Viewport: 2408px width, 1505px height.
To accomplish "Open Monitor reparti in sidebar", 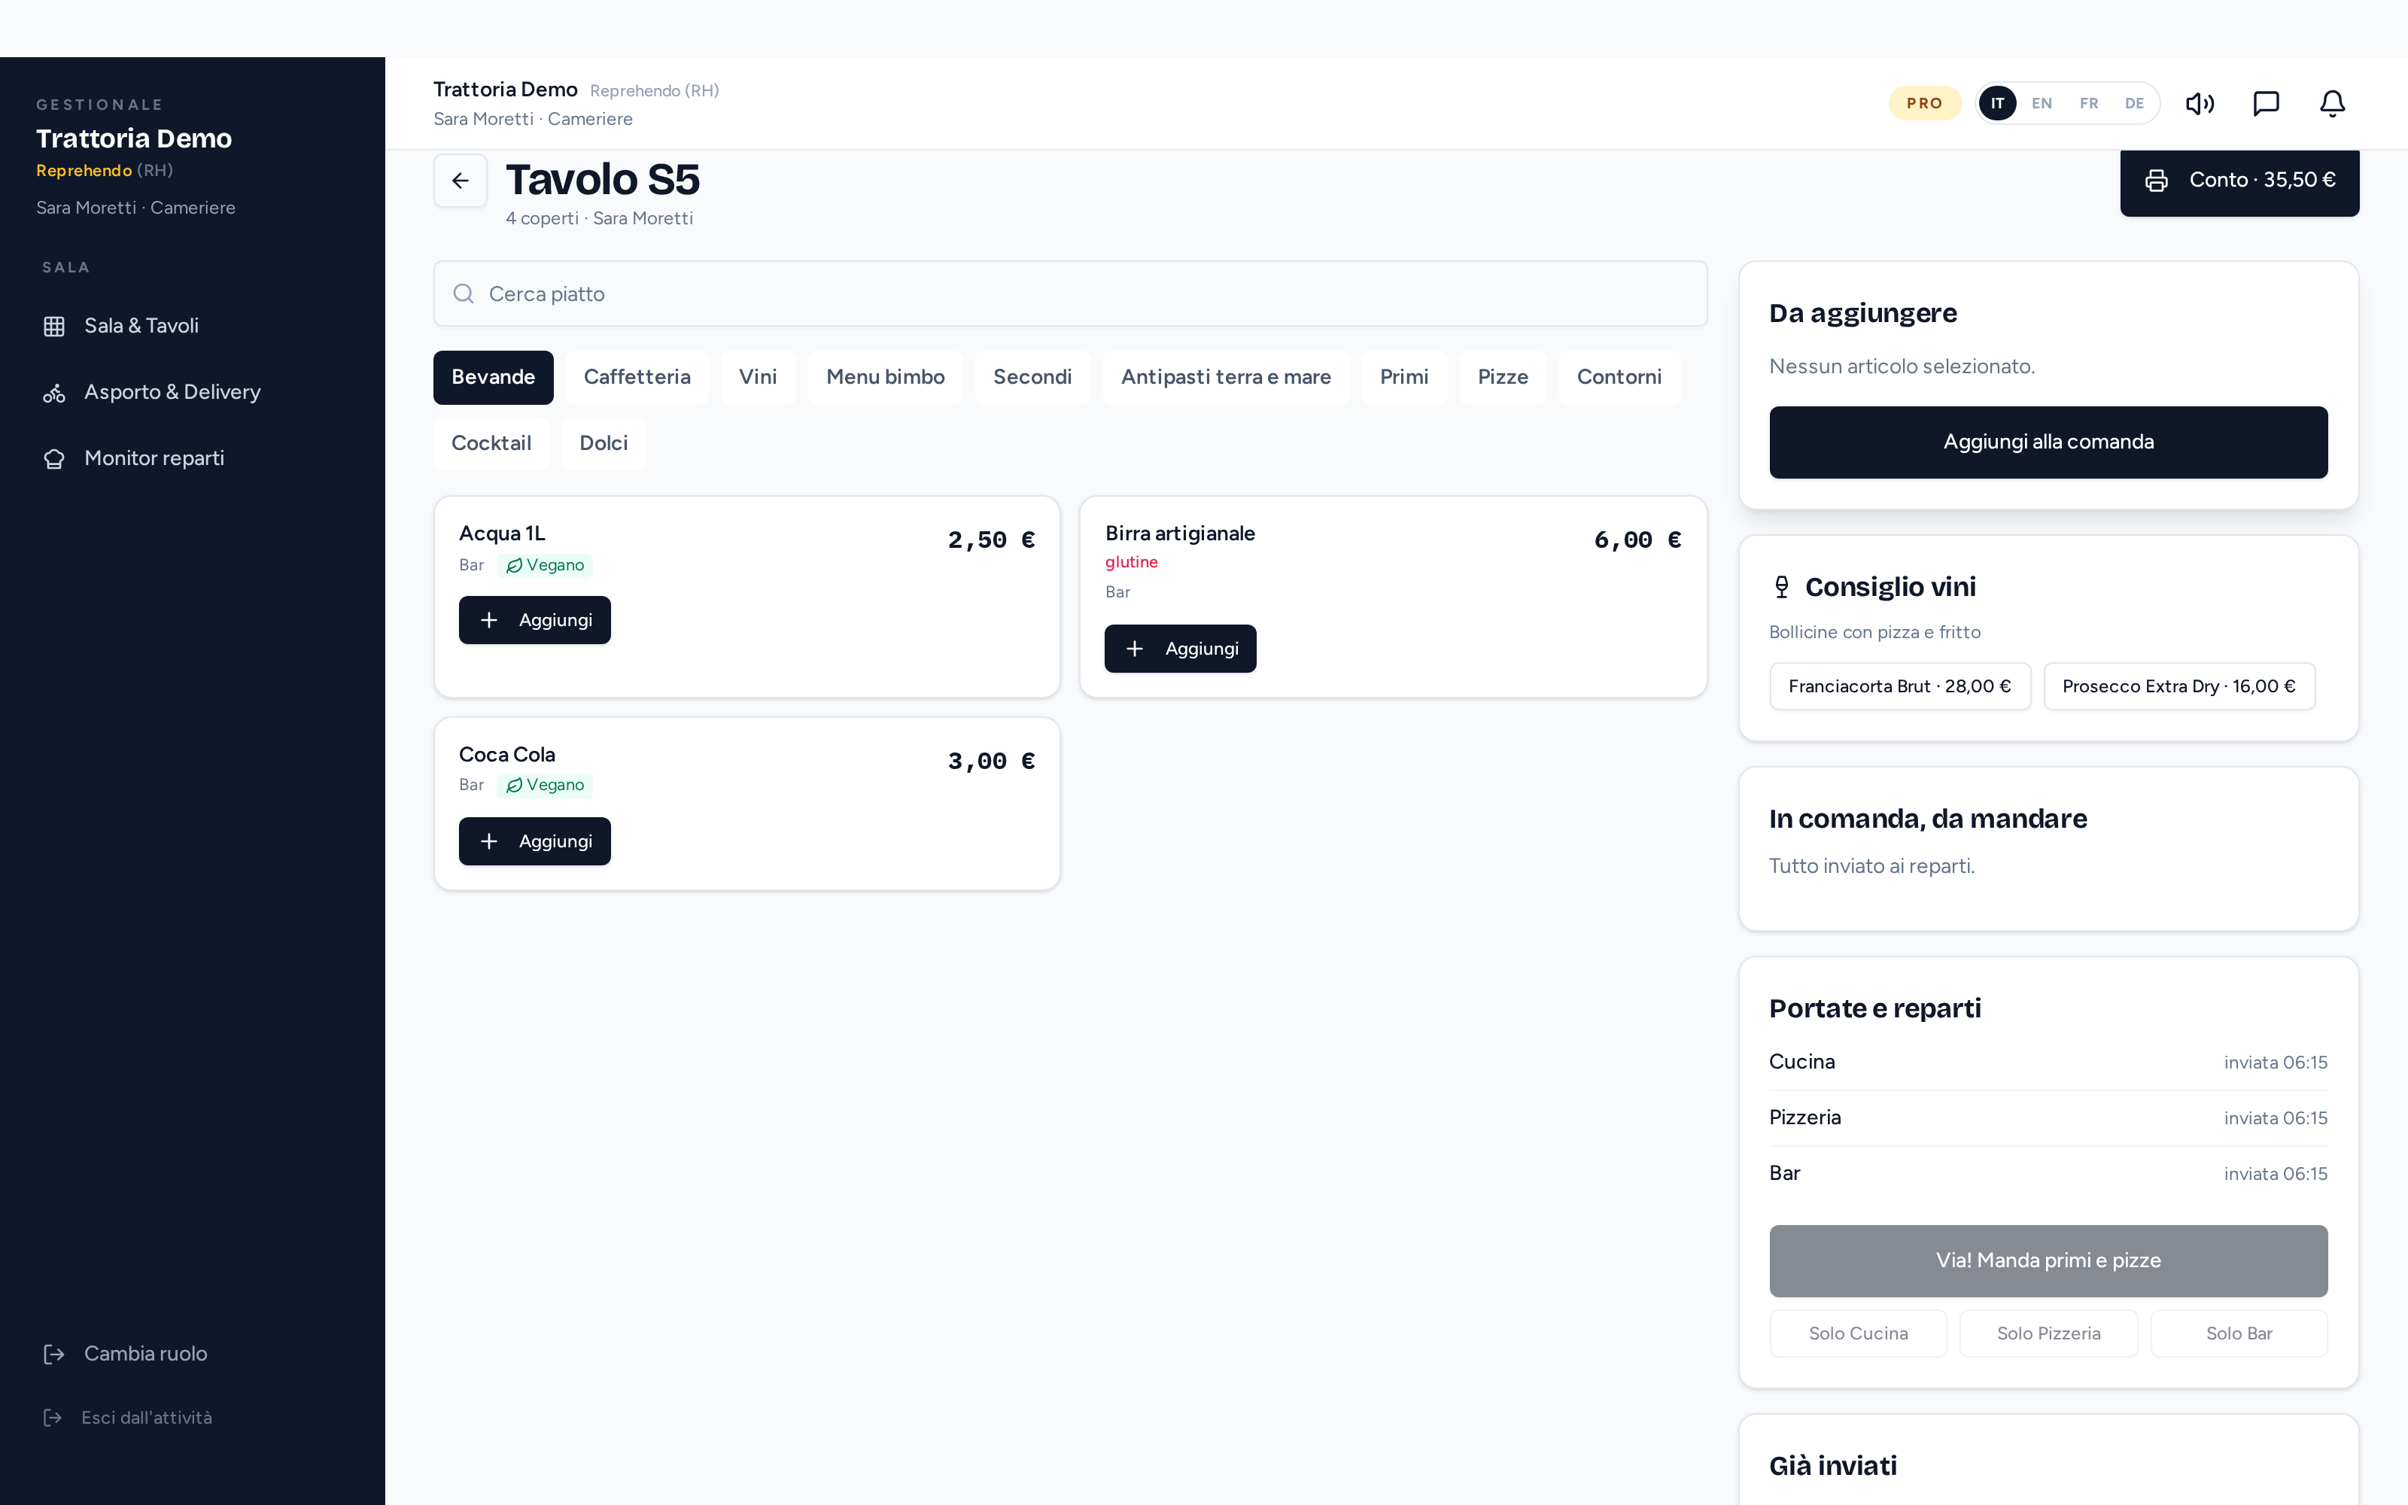I will pyautogui.click(x=193, y=459).
